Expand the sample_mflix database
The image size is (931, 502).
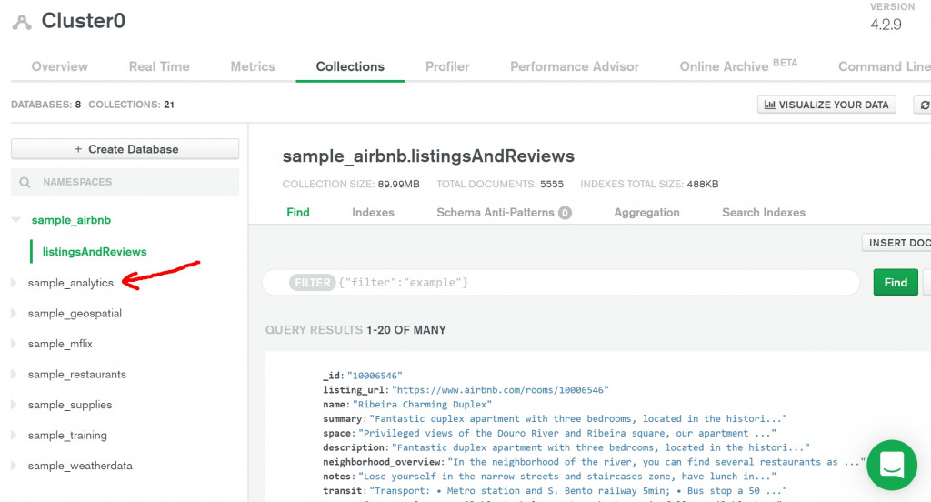(x=14, y=344)
